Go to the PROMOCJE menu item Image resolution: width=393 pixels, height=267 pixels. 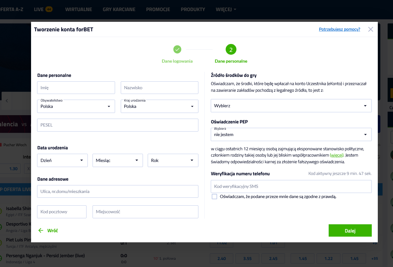click(158, 9)
